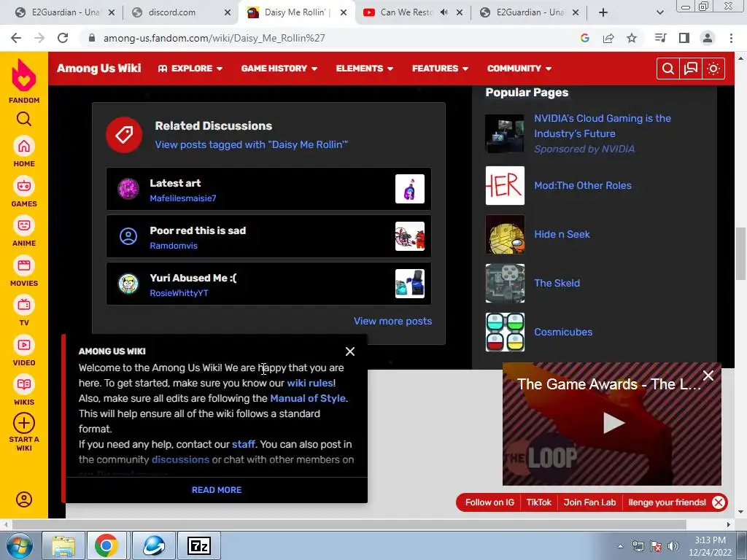Open a new browser tab
Viewport: 747px width, 560px height.
click(603, 12)
